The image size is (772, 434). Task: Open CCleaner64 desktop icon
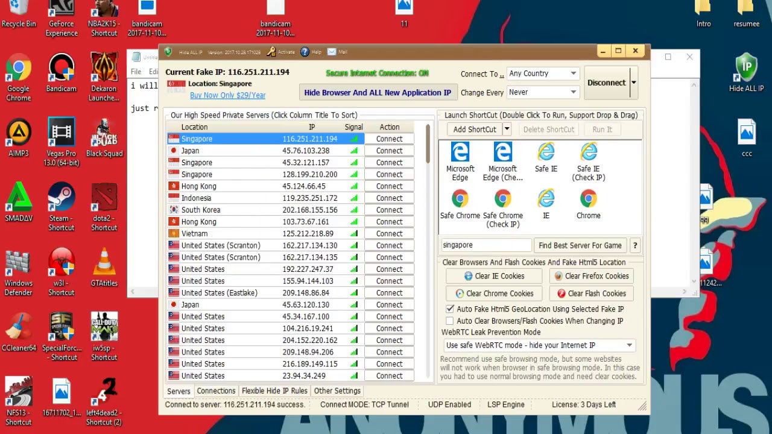(19, 332)
